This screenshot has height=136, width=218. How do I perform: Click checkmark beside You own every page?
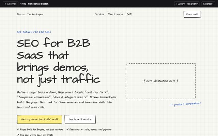click(x=18, y=135)
